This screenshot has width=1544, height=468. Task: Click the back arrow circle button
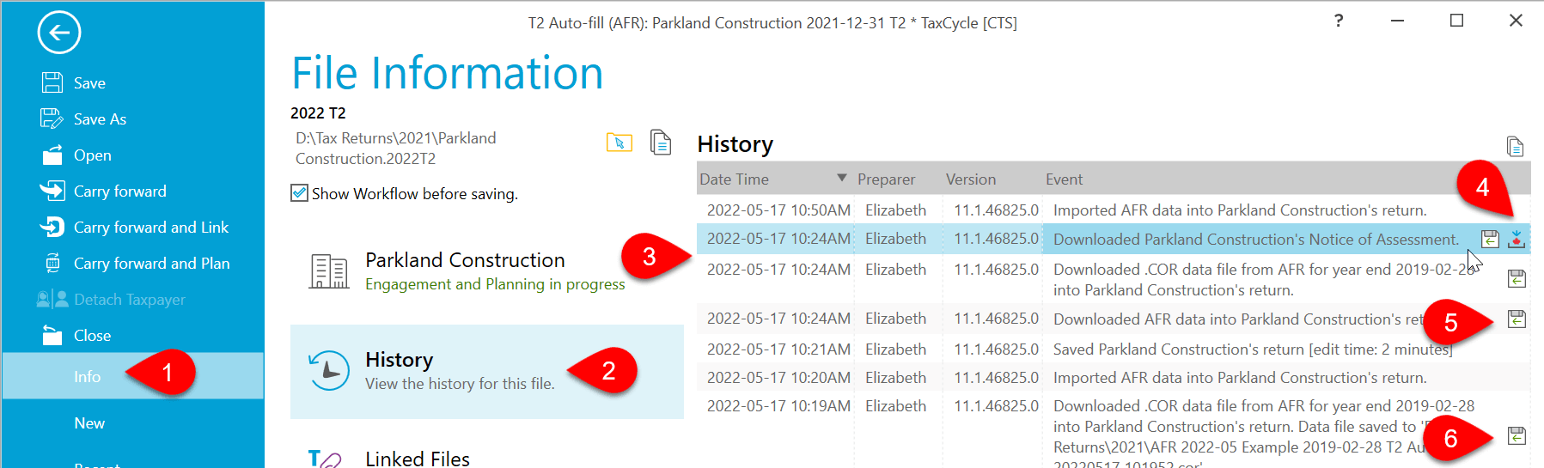tap(59, 33)
